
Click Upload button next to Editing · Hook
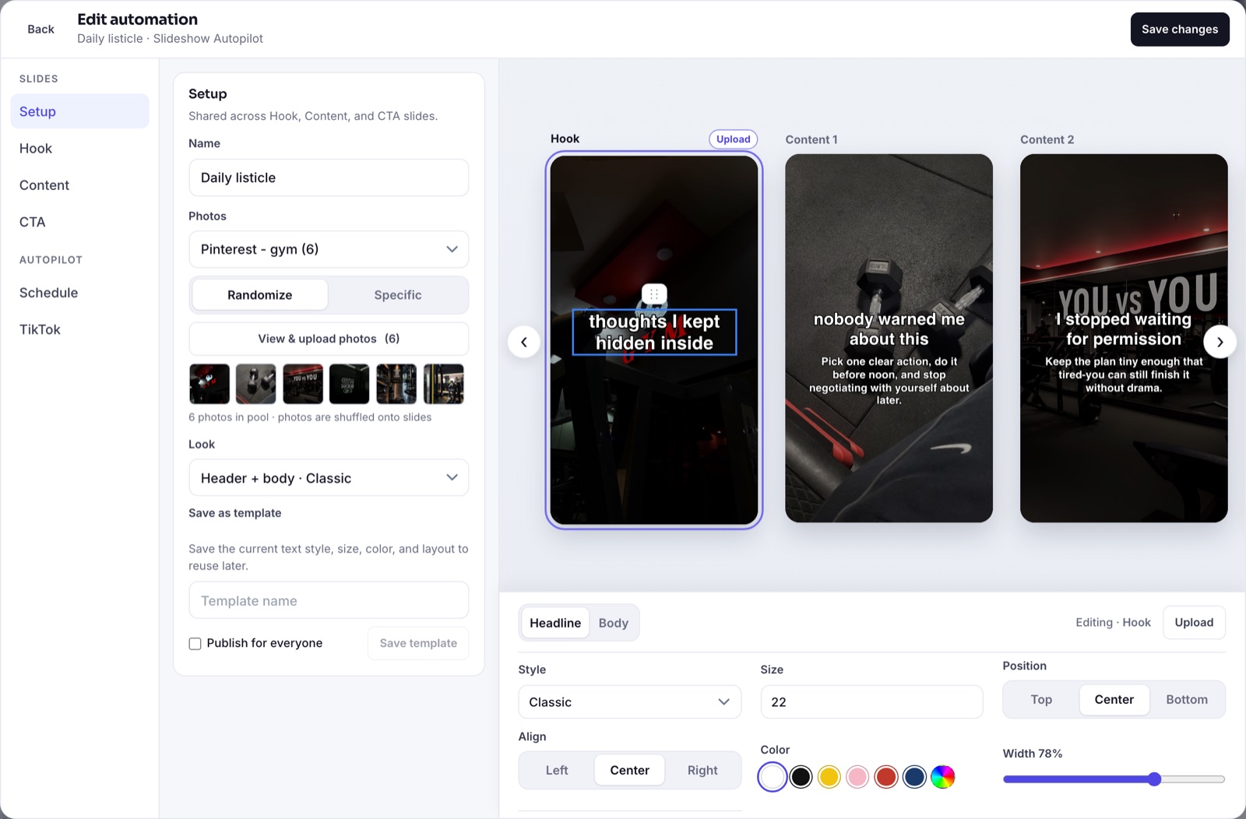click(1194, 623)
